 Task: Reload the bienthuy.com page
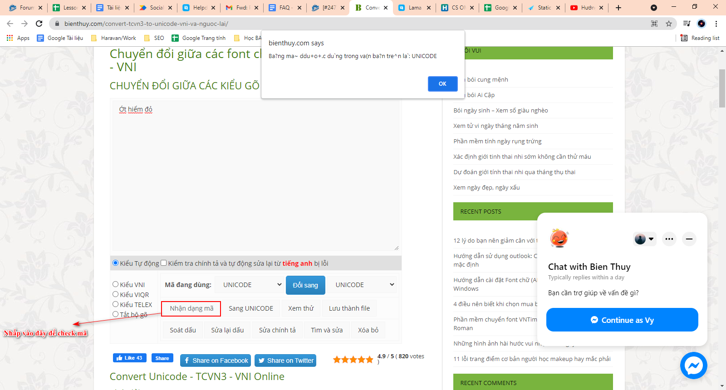pyautogui.click(x=39, y=24)
